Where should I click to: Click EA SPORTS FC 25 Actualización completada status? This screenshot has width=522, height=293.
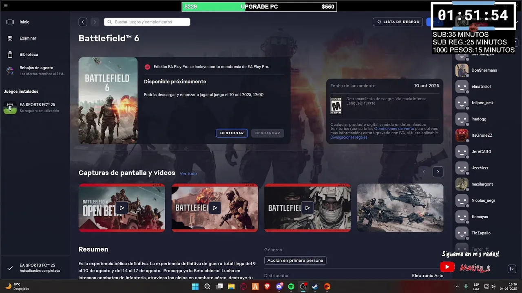[x=35, y=268]
